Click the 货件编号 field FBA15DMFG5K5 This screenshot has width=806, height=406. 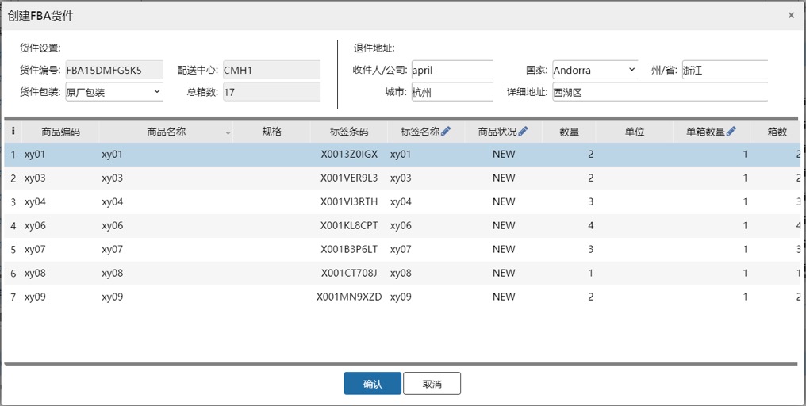click(x=114, y=70)
